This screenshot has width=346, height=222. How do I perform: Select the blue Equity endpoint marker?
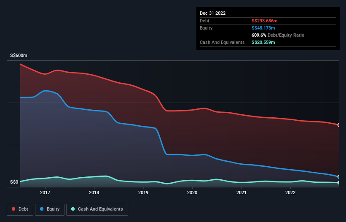339,177
